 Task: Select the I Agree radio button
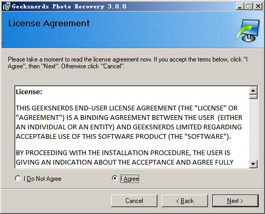click(x=114, y=178)
